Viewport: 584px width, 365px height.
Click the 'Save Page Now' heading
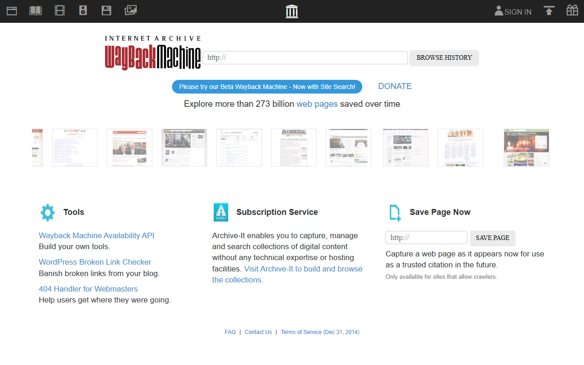tap(440, 212)
